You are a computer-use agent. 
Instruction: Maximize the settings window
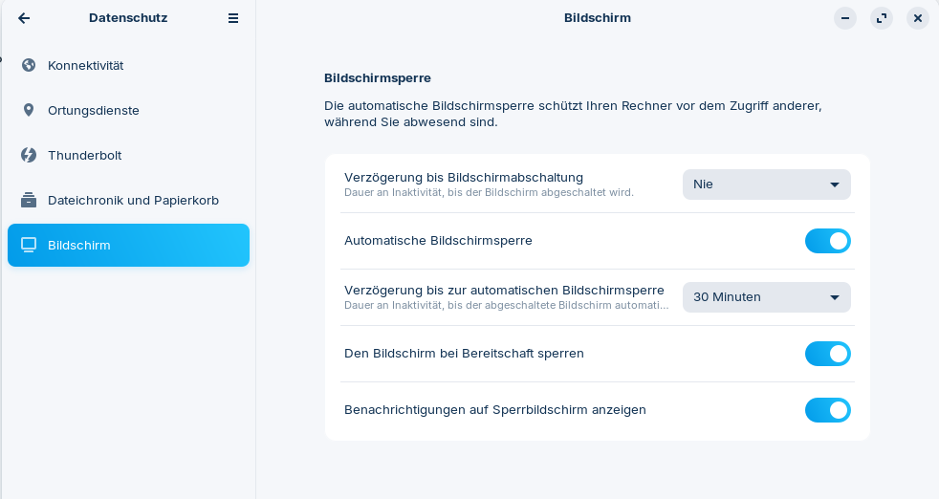tap(882, 18)
